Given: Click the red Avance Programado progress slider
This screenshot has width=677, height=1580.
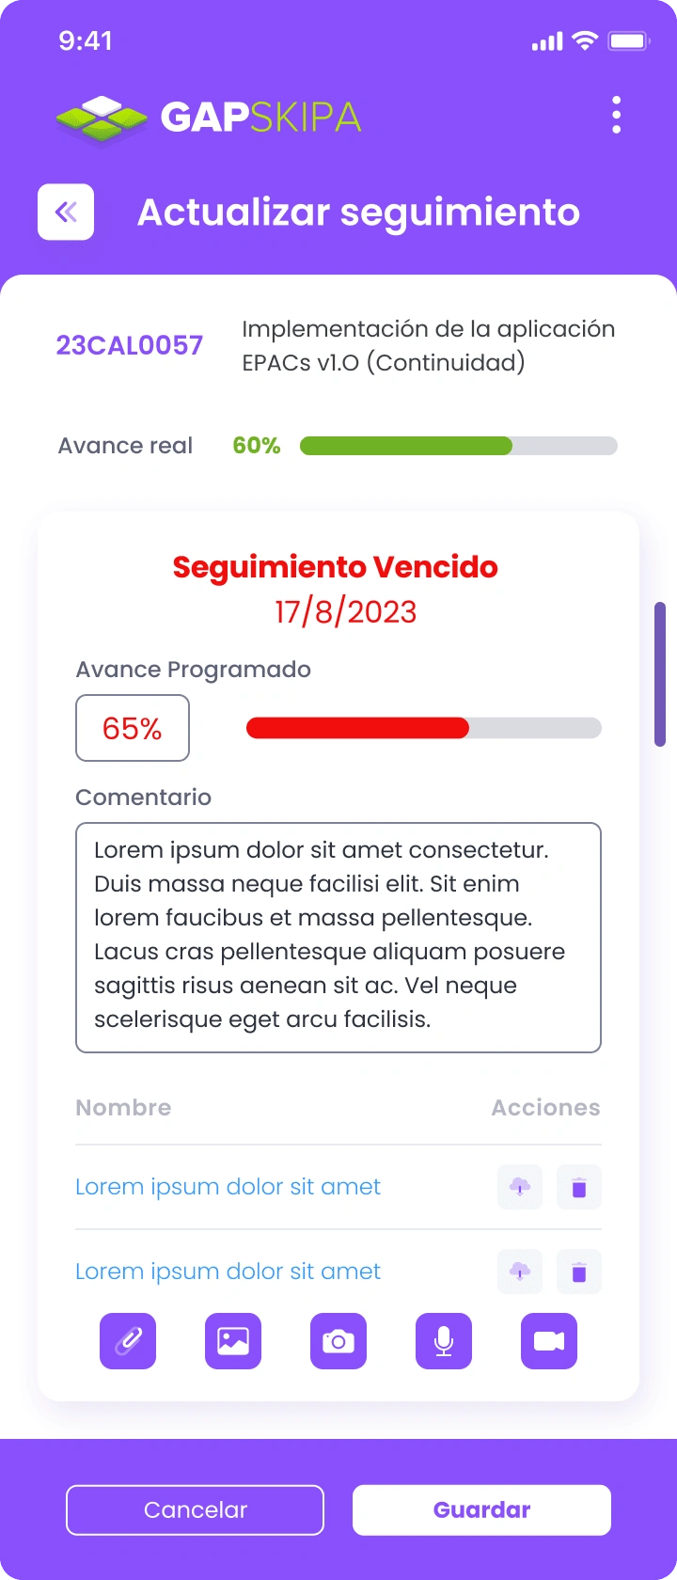Looking at the screenshot, I should click(x=424, y=728).
